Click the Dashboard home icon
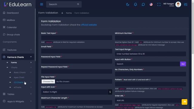Screen dimensions: 194x109 4,13
